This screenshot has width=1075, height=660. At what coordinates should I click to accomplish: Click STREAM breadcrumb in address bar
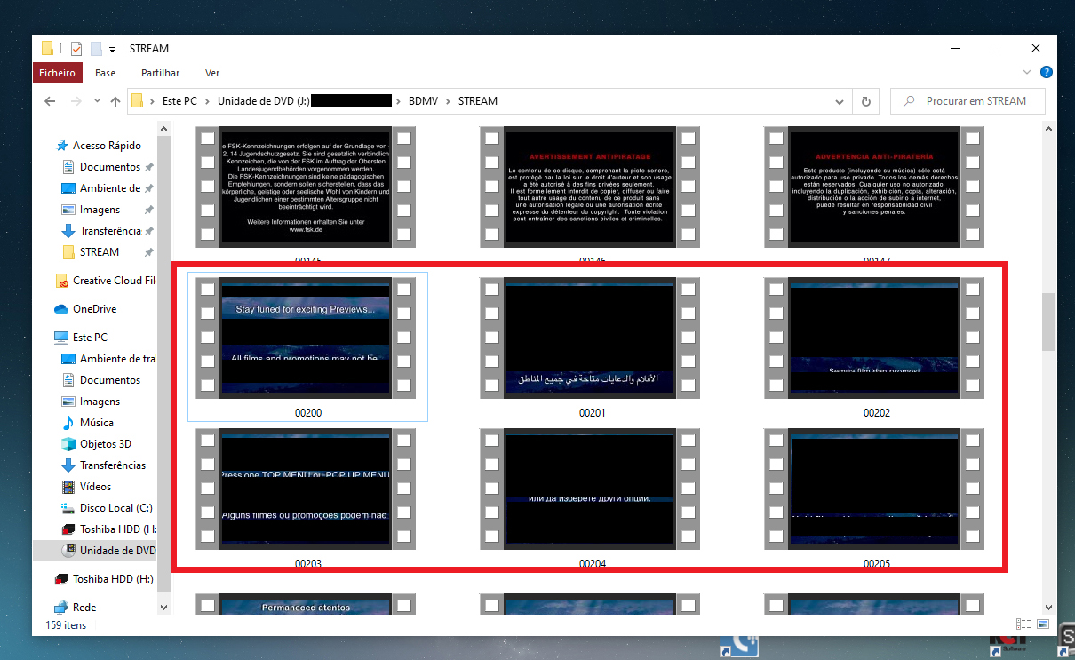[x=478, y=101]
